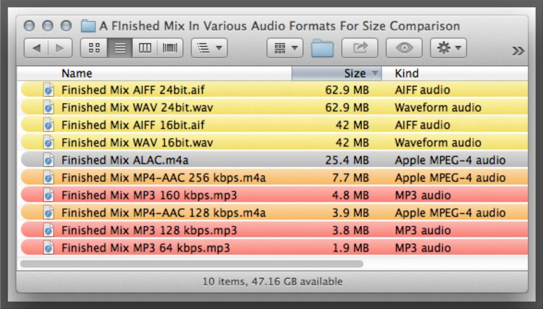543x309 pixels.
Task: Switch to list view
Action: [x=119, y=48]
